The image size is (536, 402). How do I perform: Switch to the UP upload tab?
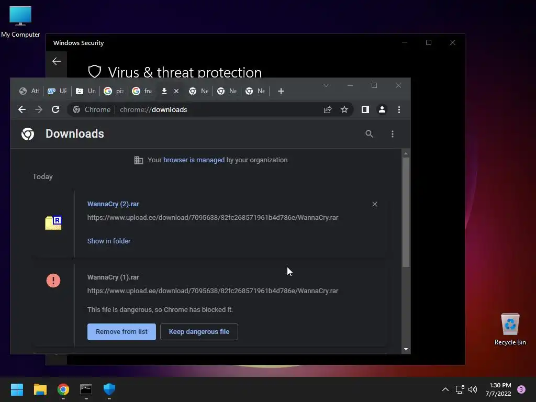[57, 91]
